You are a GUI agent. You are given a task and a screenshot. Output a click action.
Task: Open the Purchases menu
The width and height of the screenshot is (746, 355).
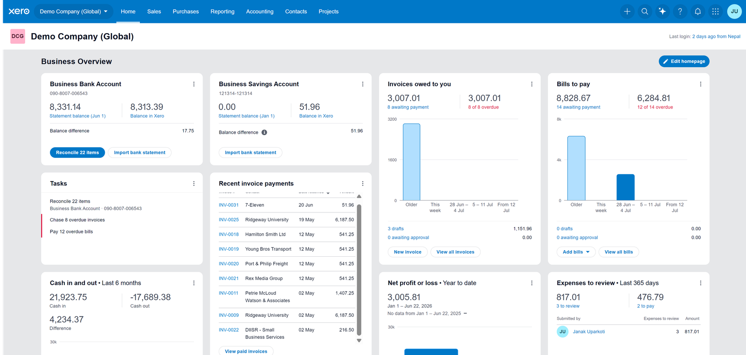pos(186,12)
